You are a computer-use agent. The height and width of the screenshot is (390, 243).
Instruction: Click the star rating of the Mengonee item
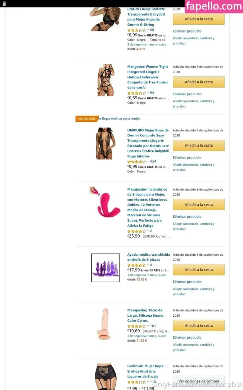(136, 93)
